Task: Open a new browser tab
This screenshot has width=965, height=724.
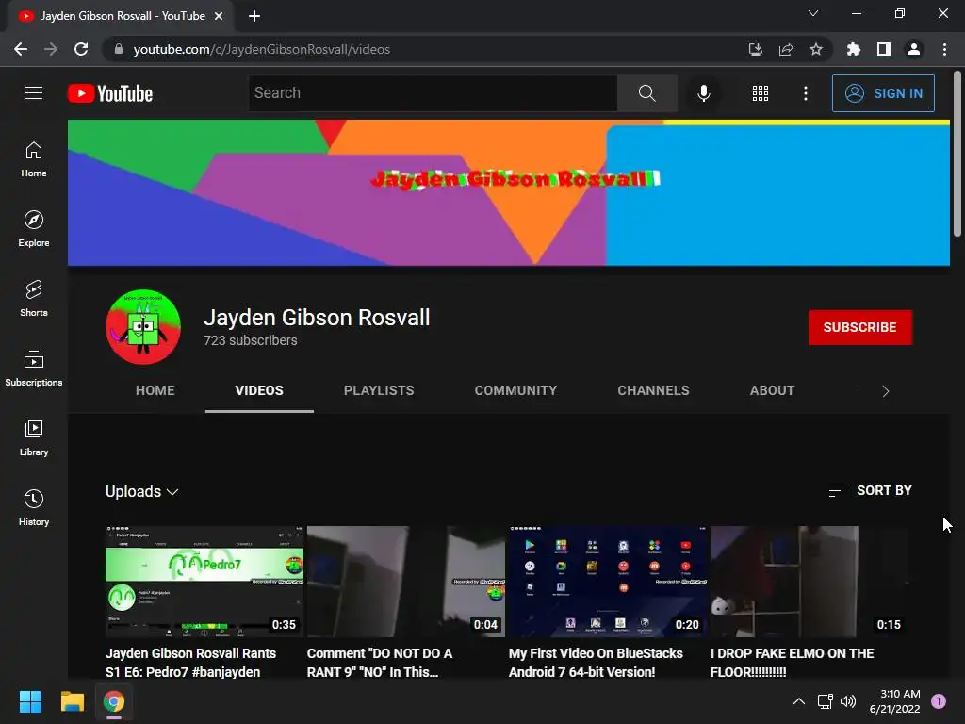Action: (x=254, y=16)
